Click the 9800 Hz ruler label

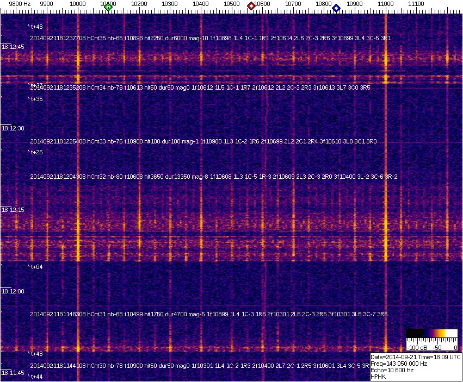(20, 4)
